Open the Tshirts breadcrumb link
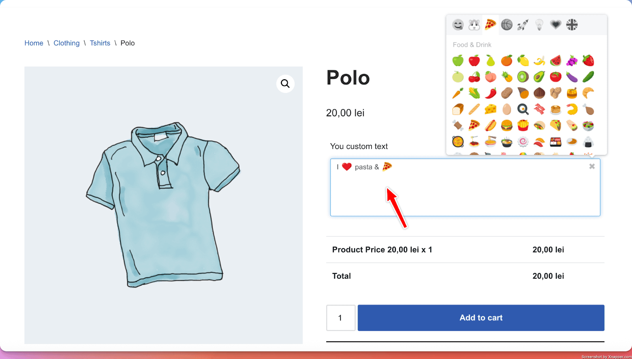The height and width of the screenshot is (359, 632). 100,43
